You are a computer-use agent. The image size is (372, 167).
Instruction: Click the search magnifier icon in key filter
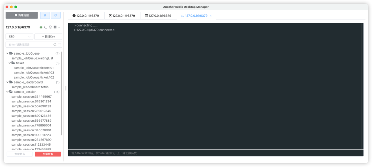55,44
